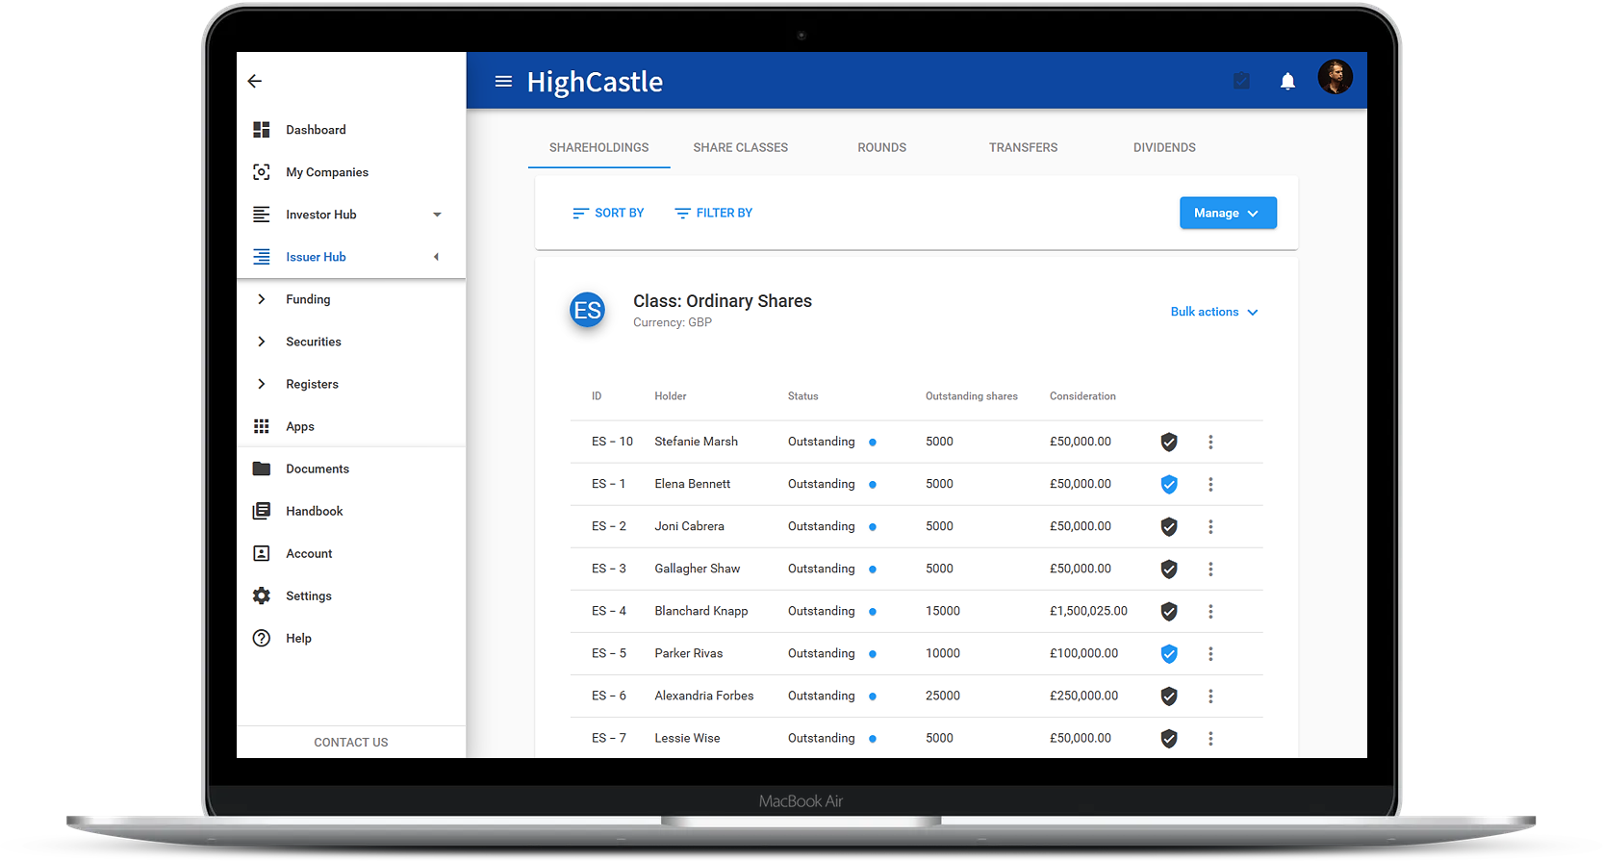Image resolution: width=1603 pixels, height=861 pixels.
Task: Click the Status column header
Action: click(x=802, y=396)
